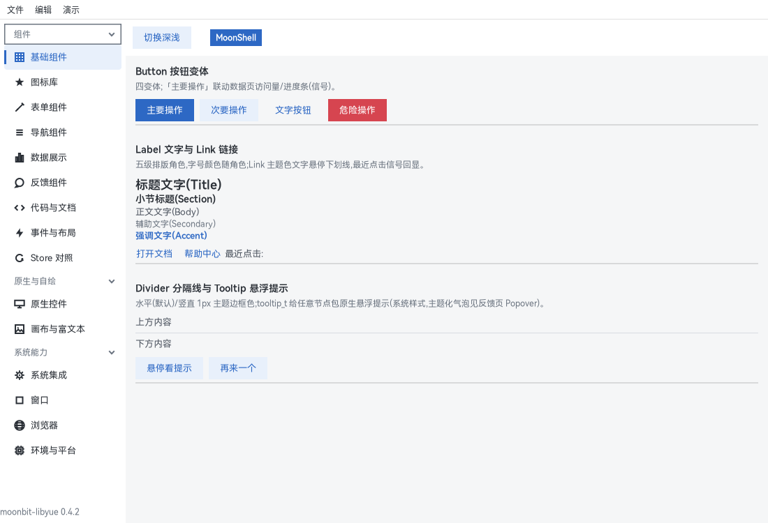Select 基础组件 in the sidebar
Screen dimensions: 768x523
click(x=63, y=57)
